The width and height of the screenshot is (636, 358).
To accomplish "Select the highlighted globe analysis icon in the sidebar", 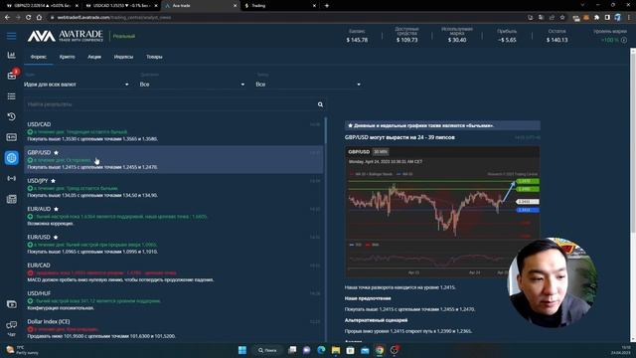I will pyautogui.click(x=11, y=157).
